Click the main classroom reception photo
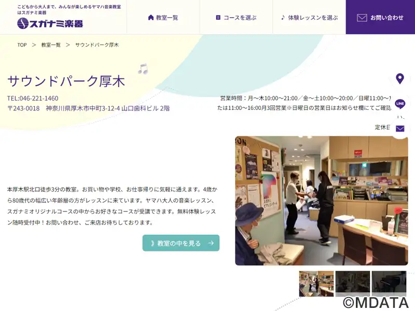 322,201
